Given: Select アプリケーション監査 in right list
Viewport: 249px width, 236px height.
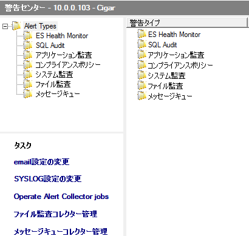Looking at the screenshot, I should (x=176, y=55).
